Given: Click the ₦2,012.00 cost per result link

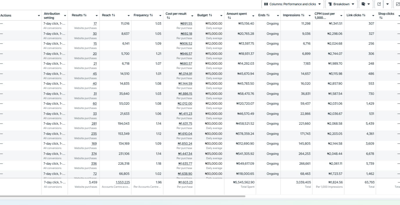Looking at the screenshot, I should point(185,104).
